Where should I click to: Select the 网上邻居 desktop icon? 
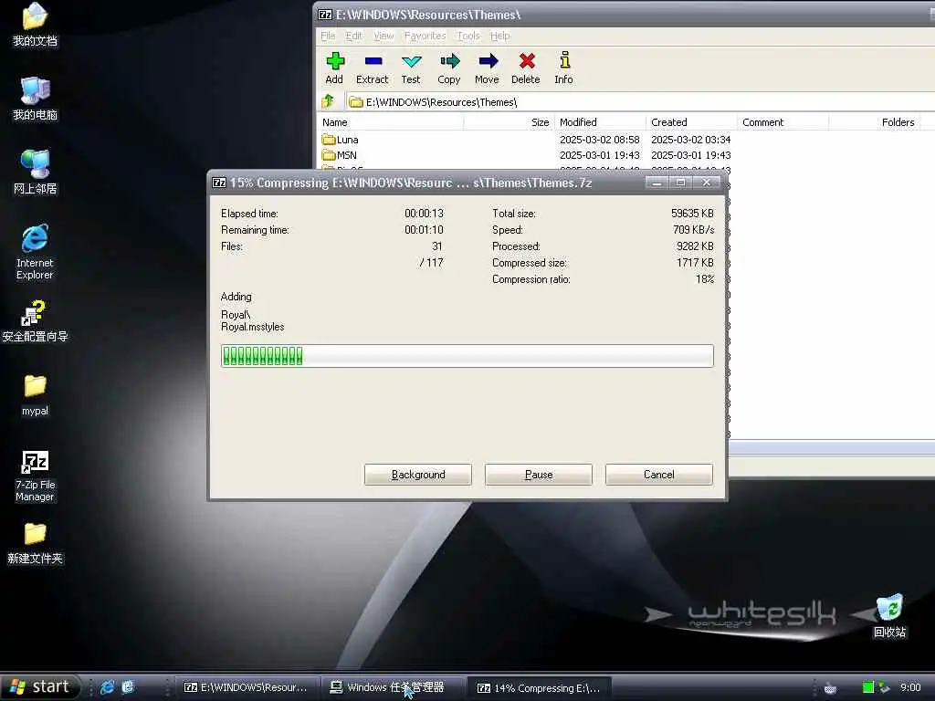tap(36, 173)
